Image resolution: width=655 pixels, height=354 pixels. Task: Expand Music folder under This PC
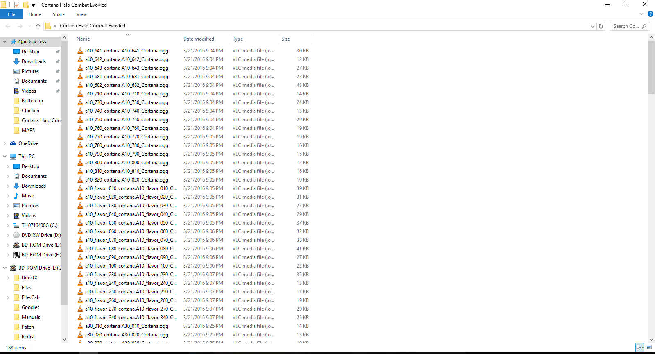point(8,196)
